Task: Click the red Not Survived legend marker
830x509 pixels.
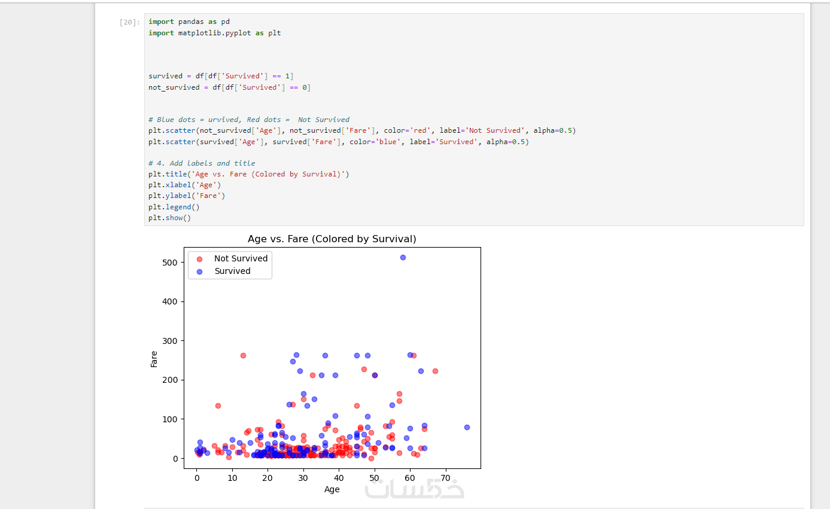Action: [x=200, y=259]
